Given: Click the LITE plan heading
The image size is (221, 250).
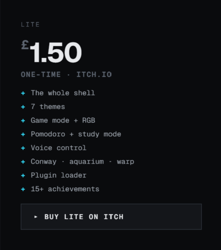Looking at the screenshot, I should 30,24.
